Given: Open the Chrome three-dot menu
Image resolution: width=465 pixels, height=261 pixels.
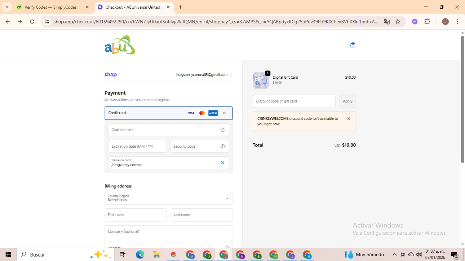Looking at the screenshot, I should 458,22.
